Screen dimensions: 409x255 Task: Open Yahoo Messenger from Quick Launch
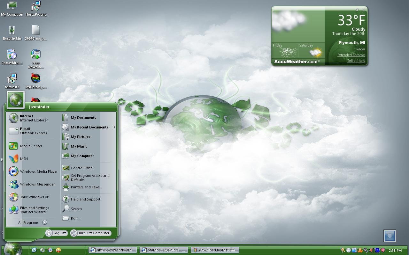(x=58, y=250)
